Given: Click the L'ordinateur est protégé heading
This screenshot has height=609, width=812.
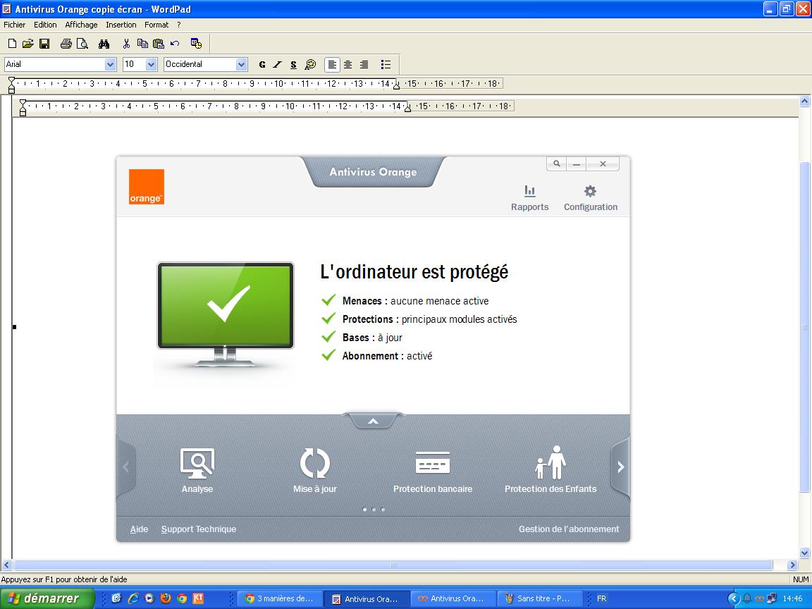Looking at the screenshot, I should coord(414,272).
